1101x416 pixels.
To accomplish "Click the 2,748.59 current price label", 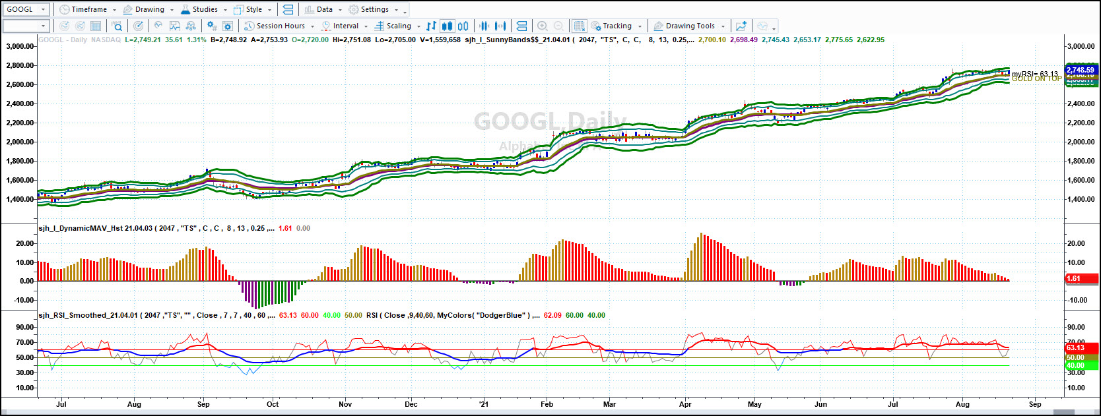I will tap(1081, 70).
